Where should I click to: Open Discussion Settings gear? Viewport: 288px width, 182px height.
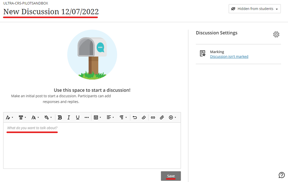(276, 34)
